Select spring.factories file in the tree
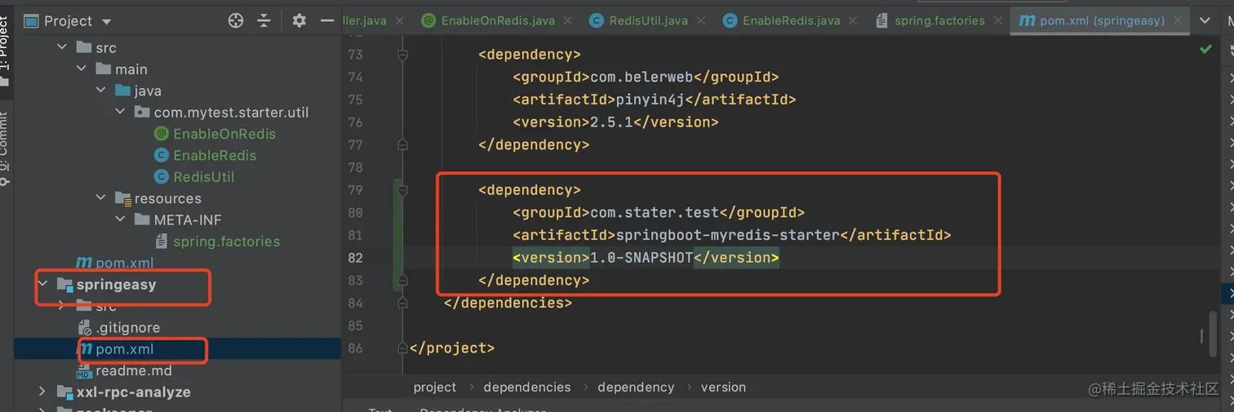This screenshot has height=412, width=1234. [x=226, y=241]
